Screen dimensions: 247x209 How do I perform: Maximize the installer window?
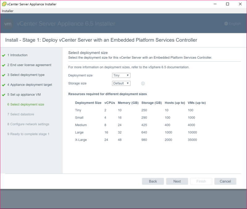(x=228, y=4)
